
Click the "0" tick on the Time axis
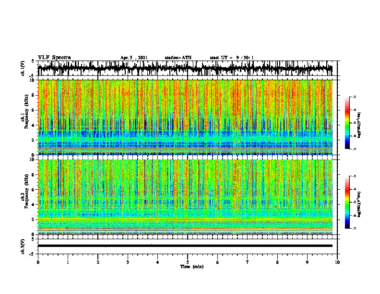[38, 262]
